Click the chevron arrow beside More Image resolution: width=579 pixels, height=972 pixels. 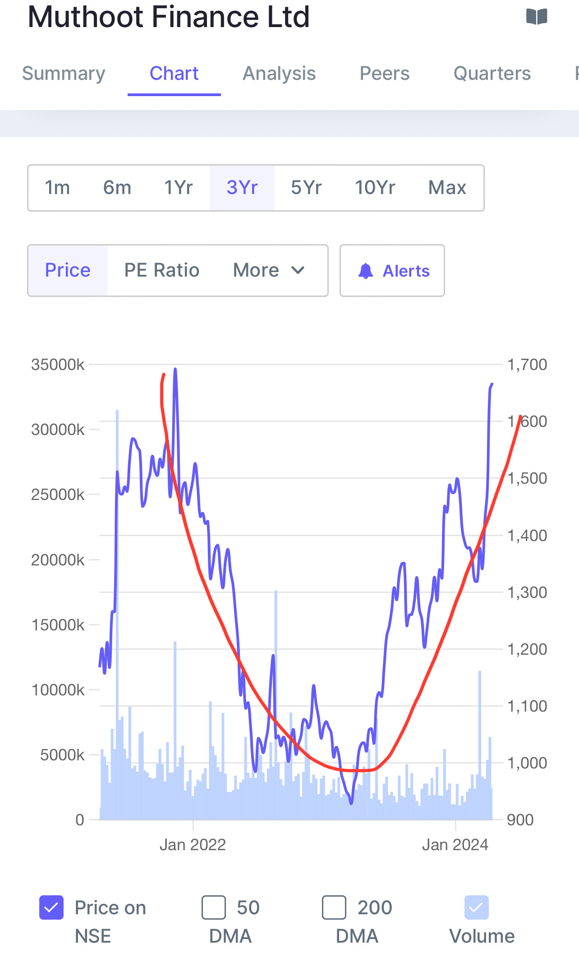click(x=298, y=270)
